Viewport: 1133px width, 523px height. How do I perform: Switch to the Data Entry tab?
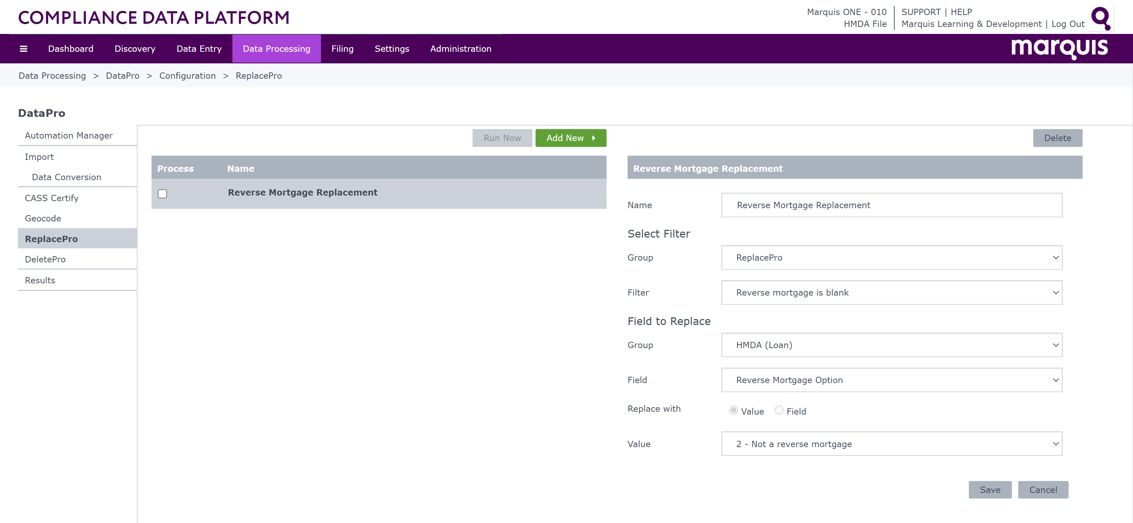[199, 49]
